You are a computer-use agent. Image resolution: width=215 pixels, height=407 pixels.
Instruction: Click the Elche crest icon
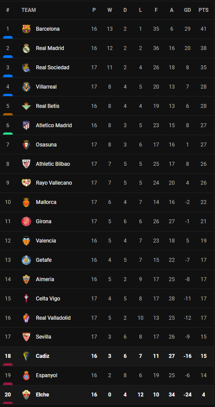26,395
